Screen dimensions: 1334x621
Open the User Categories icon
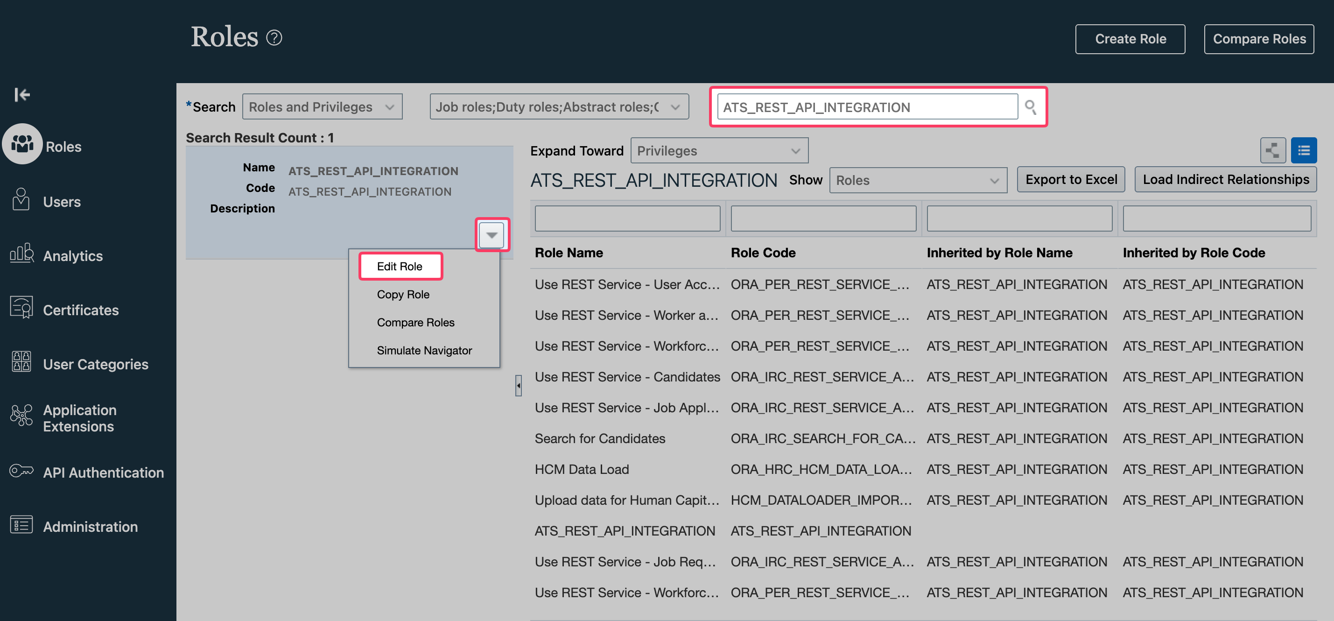[x=21, y=362]
